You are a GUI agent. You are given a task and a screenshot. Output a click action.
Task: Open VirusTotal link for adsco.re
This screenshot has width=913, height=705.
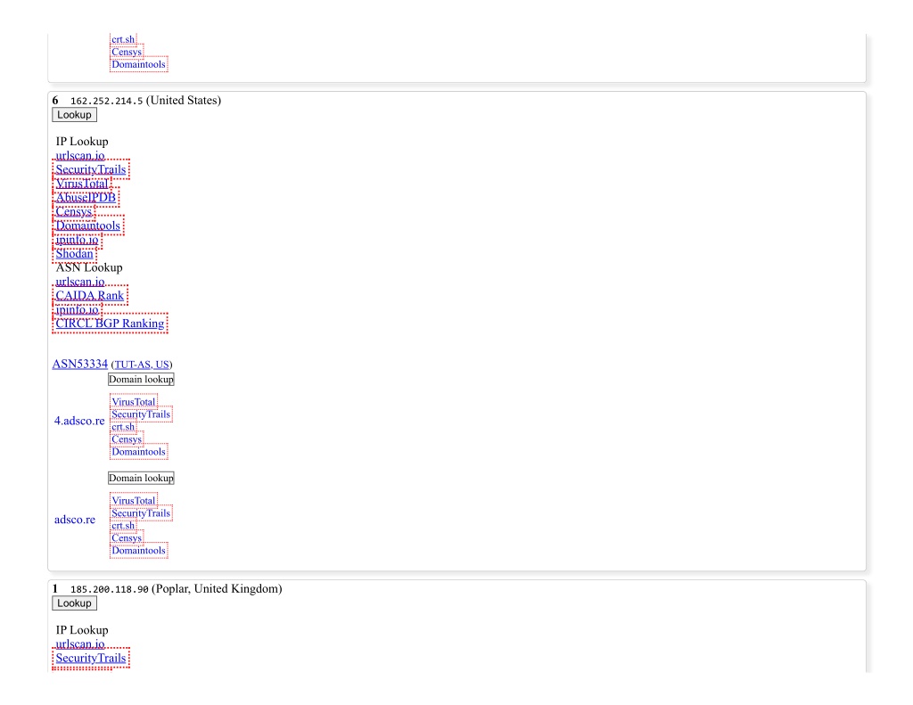[134, 501]
